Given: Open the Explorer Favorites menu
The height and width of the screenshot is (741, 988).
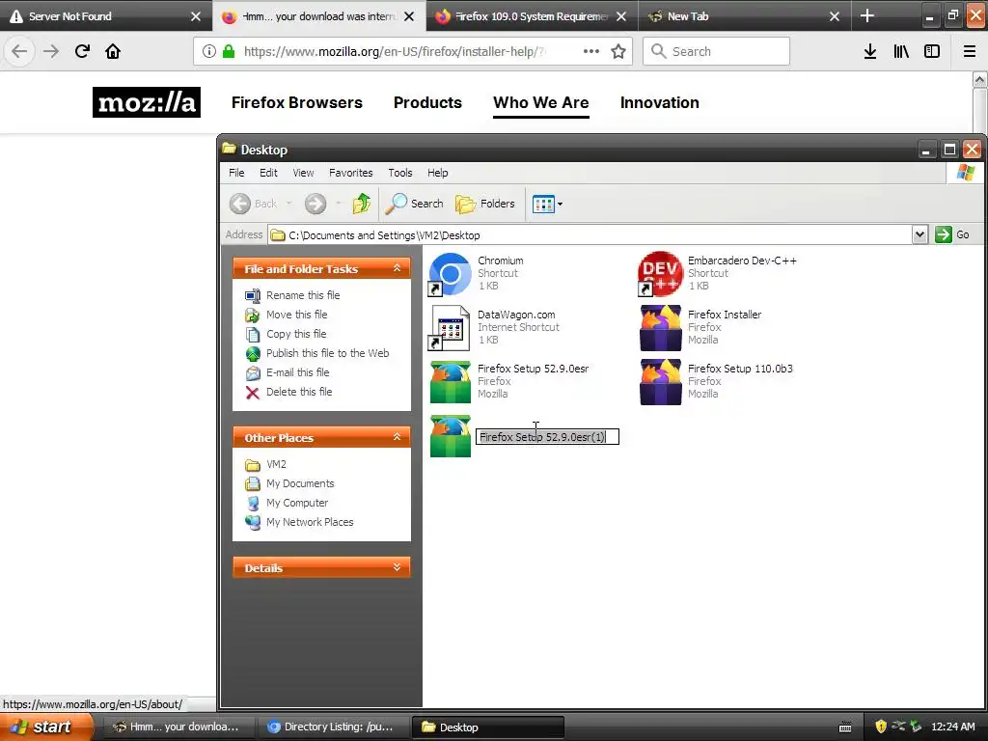Looking at the screenshot, I should pos(351,173).
